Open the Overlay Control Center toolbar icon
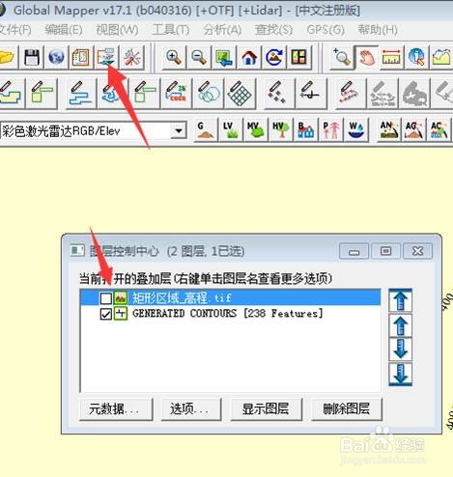 point(105,57)
